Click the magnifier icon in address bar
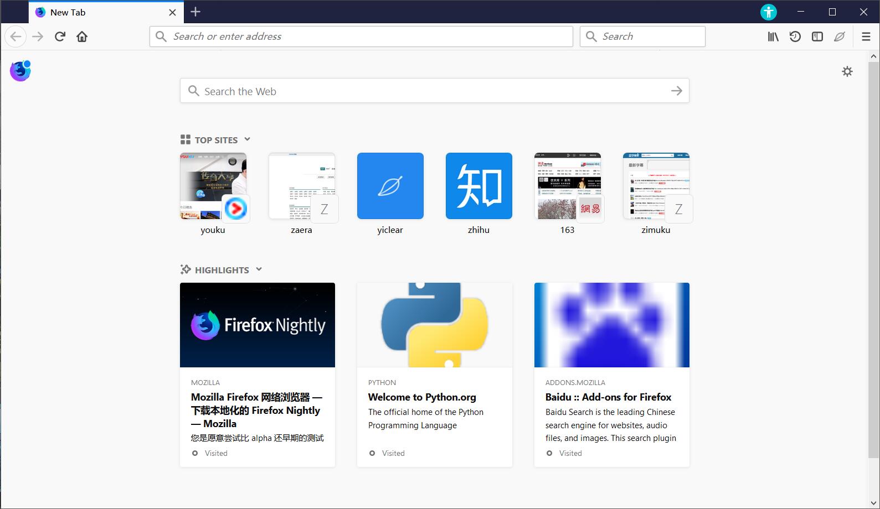Image resolution: width=880 pixels, height=509 pixels. 161,37
